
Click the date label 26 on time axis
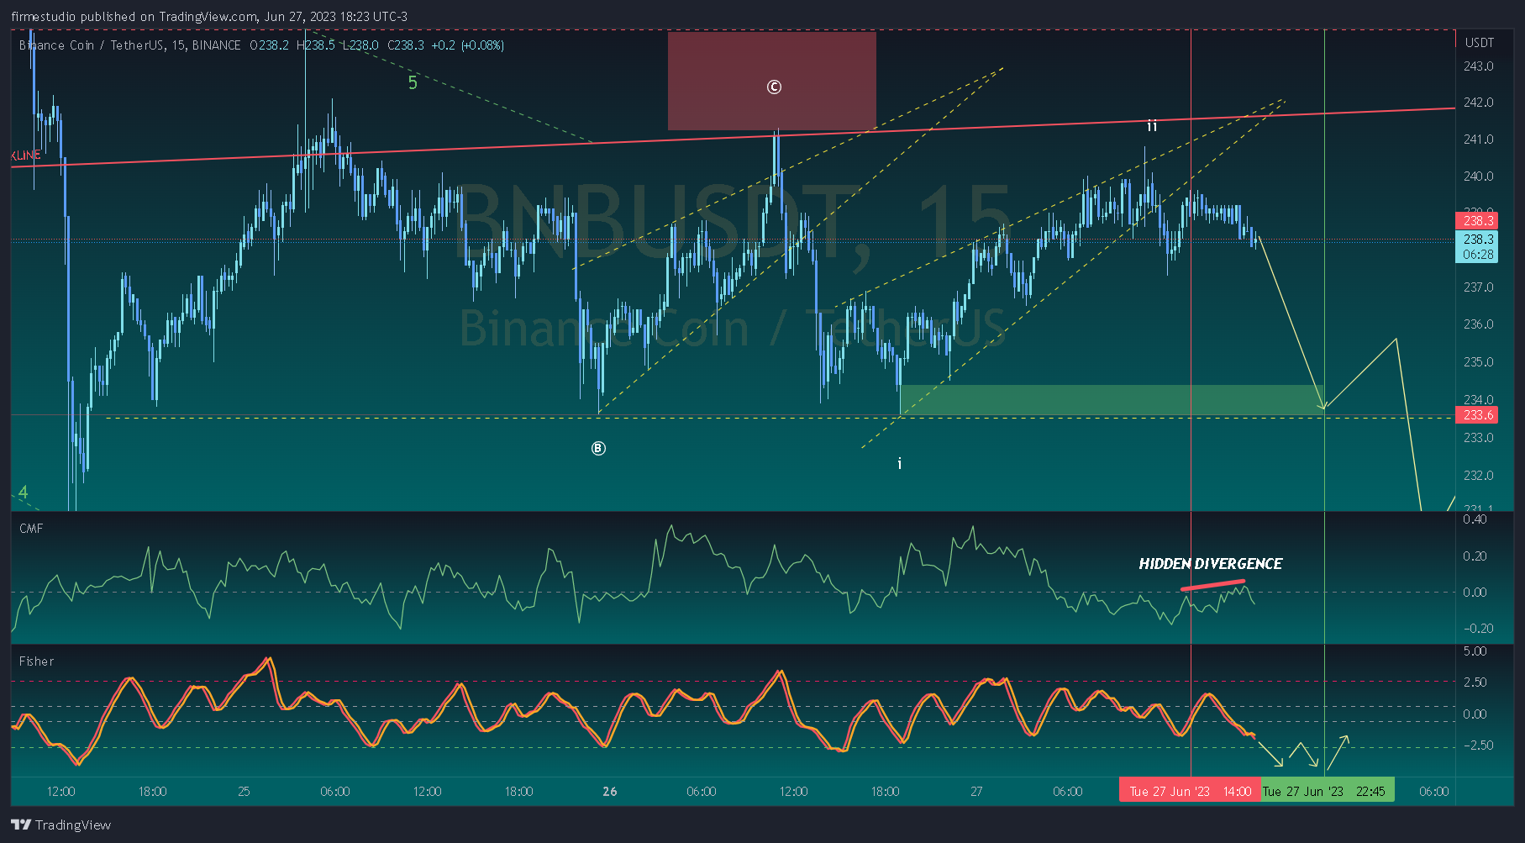click(x=610, y=792)
